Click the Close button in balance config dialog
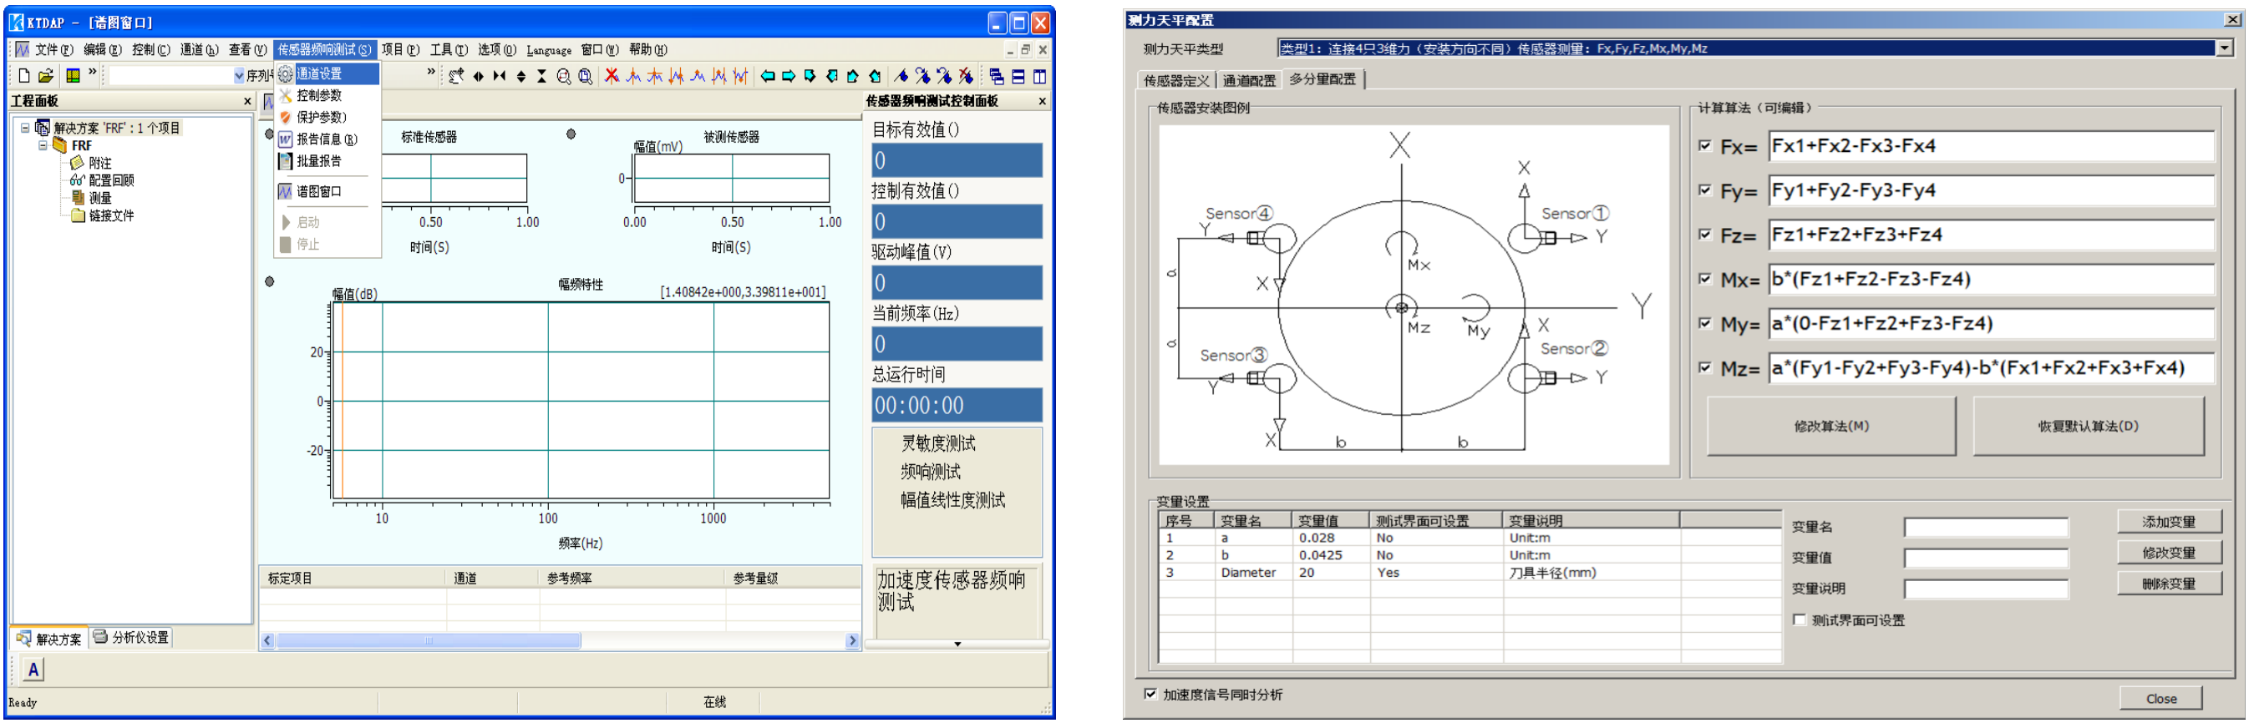The height and width of the screenshot is (723, 2249). click(x=2160, y=699)
